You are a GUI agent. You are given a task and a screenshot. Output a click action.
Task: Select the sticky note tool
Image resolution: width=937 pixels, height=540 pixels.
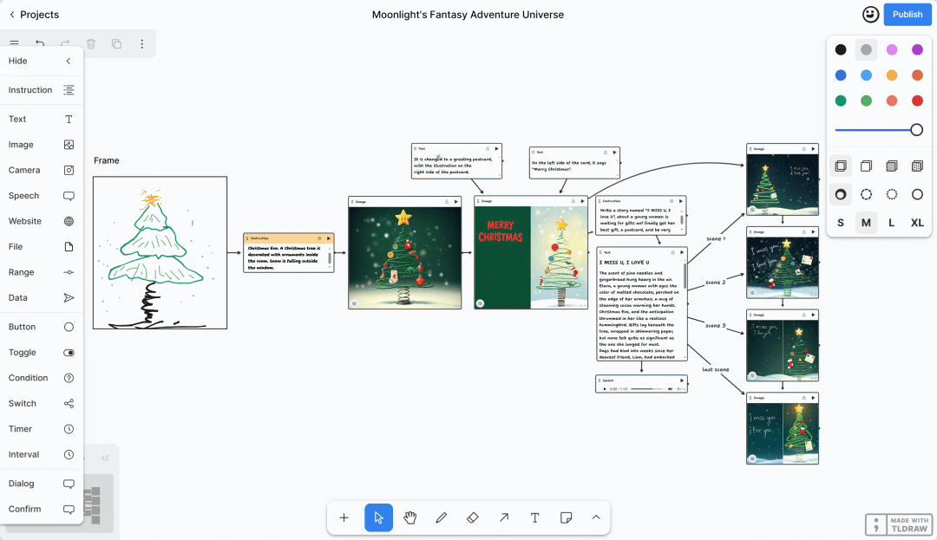point(566,517)
